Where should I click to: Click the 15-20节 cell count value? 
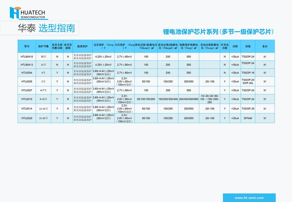pos(44,118)
